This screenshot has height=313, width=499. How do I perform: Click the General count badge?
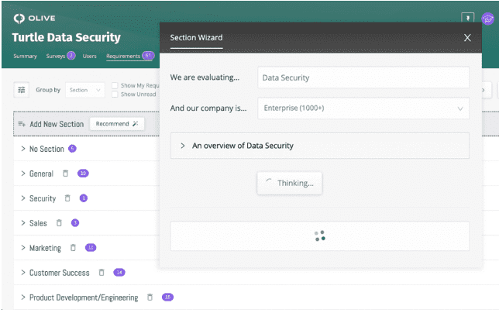tap(83, 174)
